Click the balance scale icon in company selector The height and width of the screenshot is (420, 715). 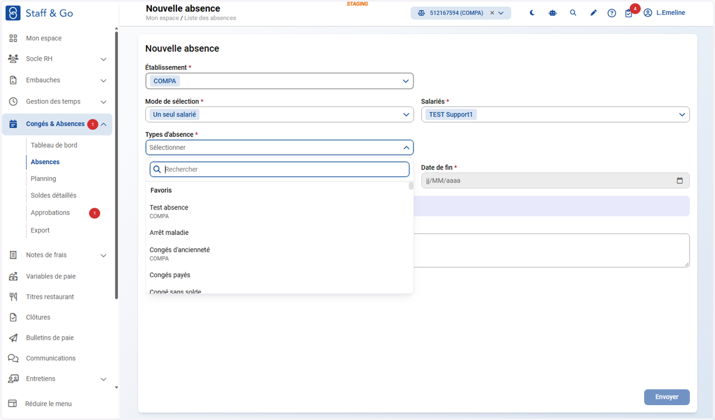(421, 13)
